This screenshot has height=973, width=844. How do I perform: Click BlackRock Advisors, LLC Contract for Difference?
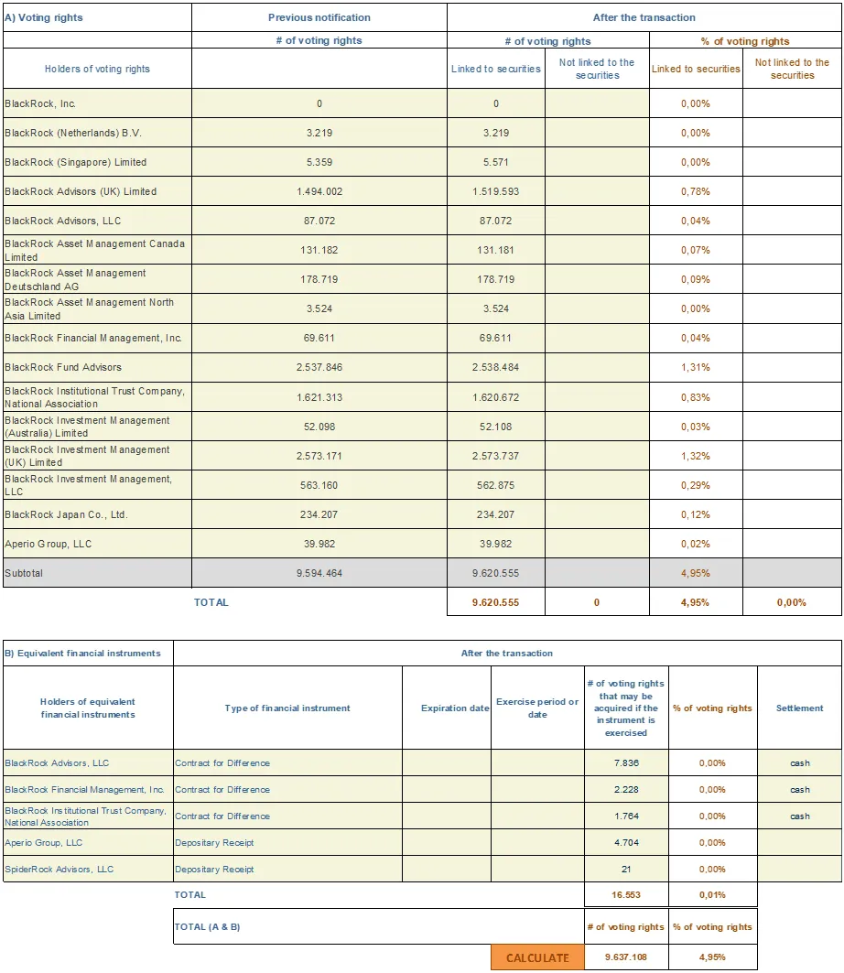point(287,762)
